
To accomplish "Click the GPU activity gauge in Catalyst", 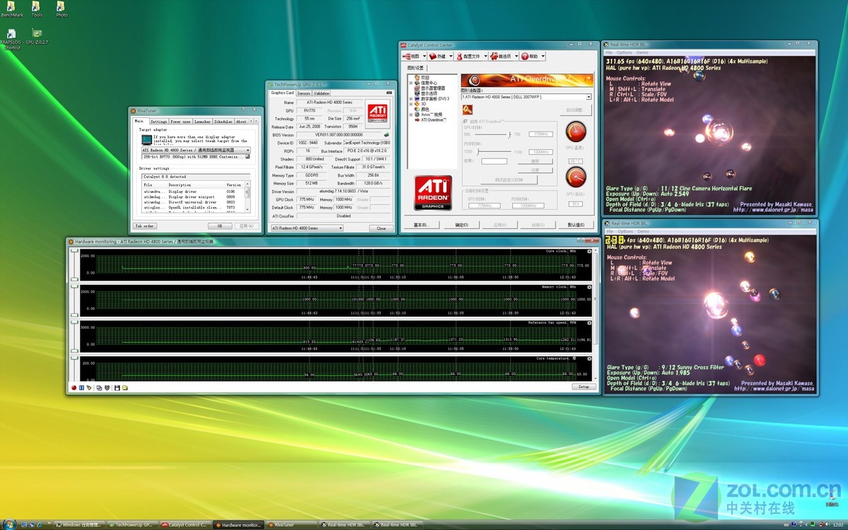I will coord(576,176).
